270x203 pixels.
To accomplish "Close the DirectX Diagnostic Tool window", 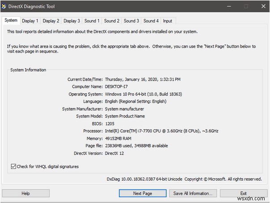I will click(x=263, y=6).
